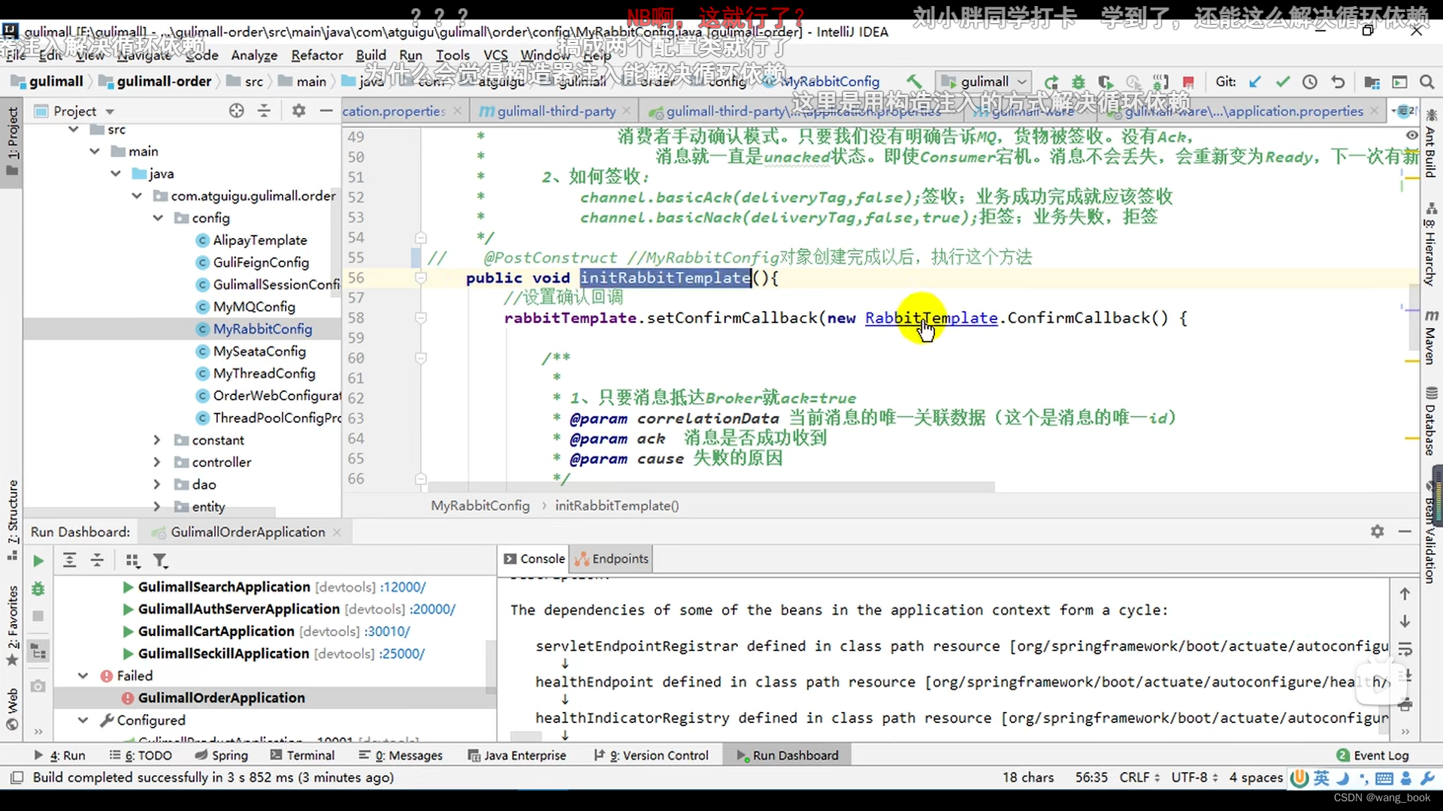Viewport: 1443px width, 811px height.
Task: Open the VCS menu
Action: 495,55
